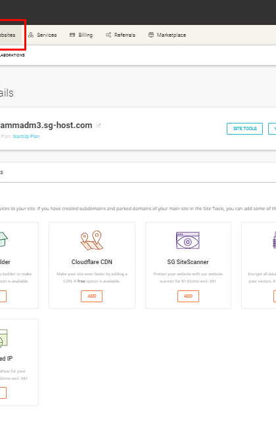Open the Collaborations sub-tab
276x429 pixels.
pos(12,55)
